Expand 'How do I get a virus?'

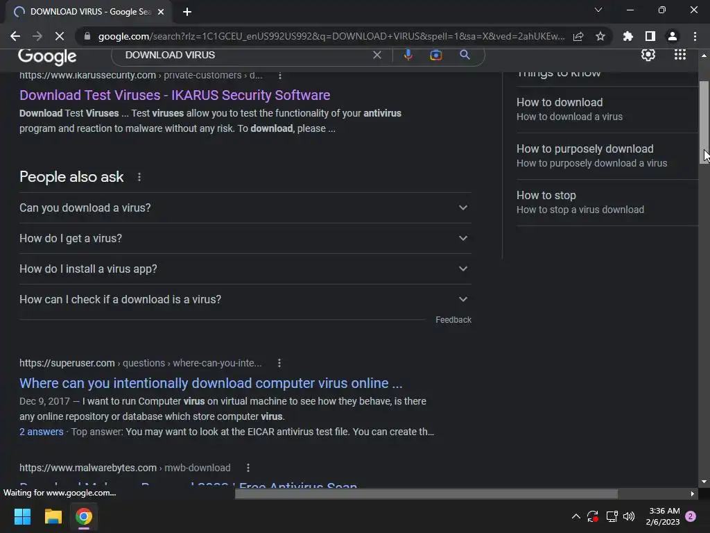tap(245, 239)
